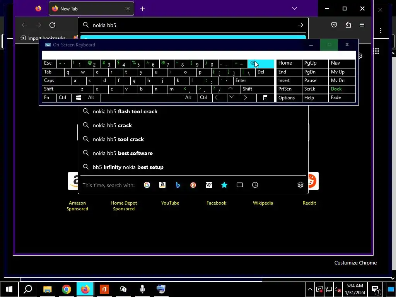Toggle the left Shift key
The image size is (396, 297).
60,89
